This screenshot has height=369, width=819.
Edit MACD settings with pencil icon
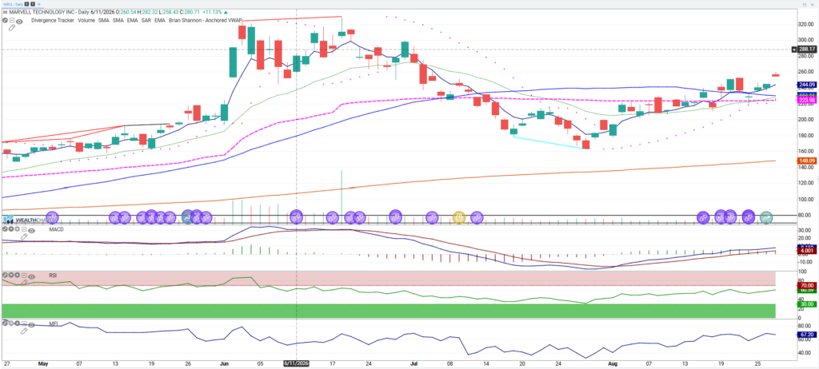click(x=24, y=236)
